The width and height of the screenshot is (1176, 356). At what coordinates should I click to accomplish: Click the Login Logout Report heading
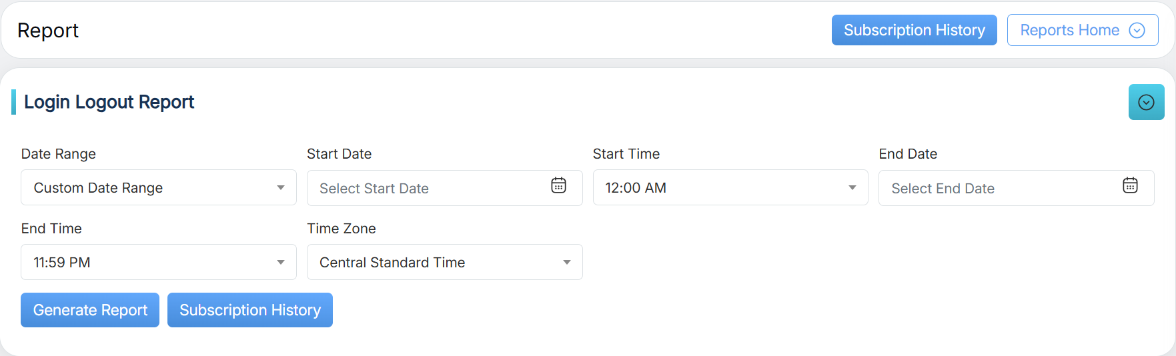[109, 102]
